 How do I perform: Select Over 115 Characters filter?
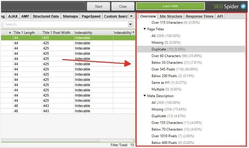[175, 23]
